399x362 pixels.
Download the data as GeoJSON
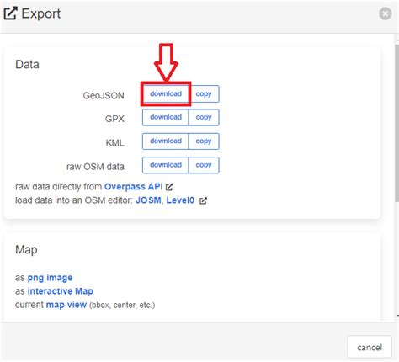click(166, 93)
